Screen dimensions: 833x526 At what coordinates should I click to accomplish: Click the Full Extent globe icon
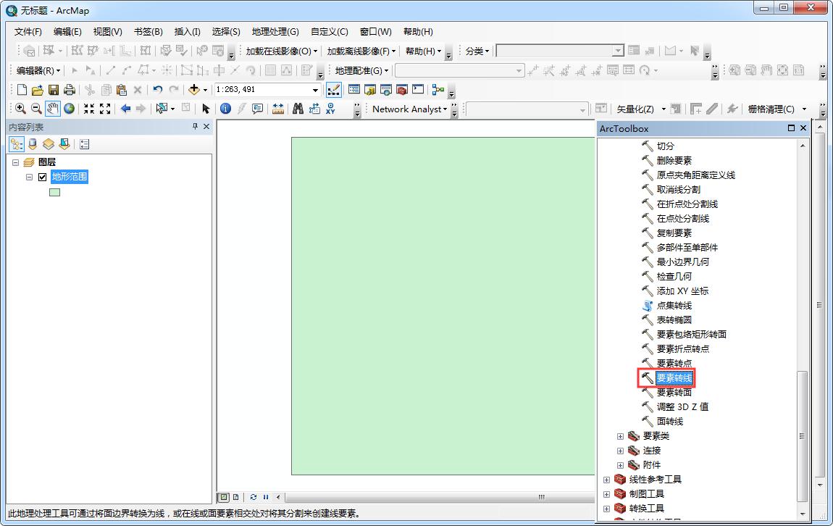[x=68, y=109]
